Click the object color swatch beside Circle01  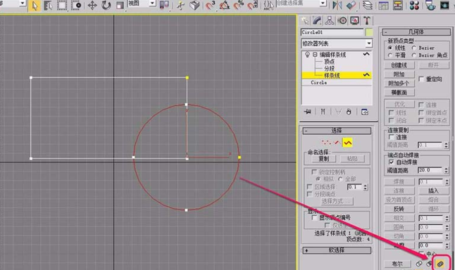coord(369,32)
